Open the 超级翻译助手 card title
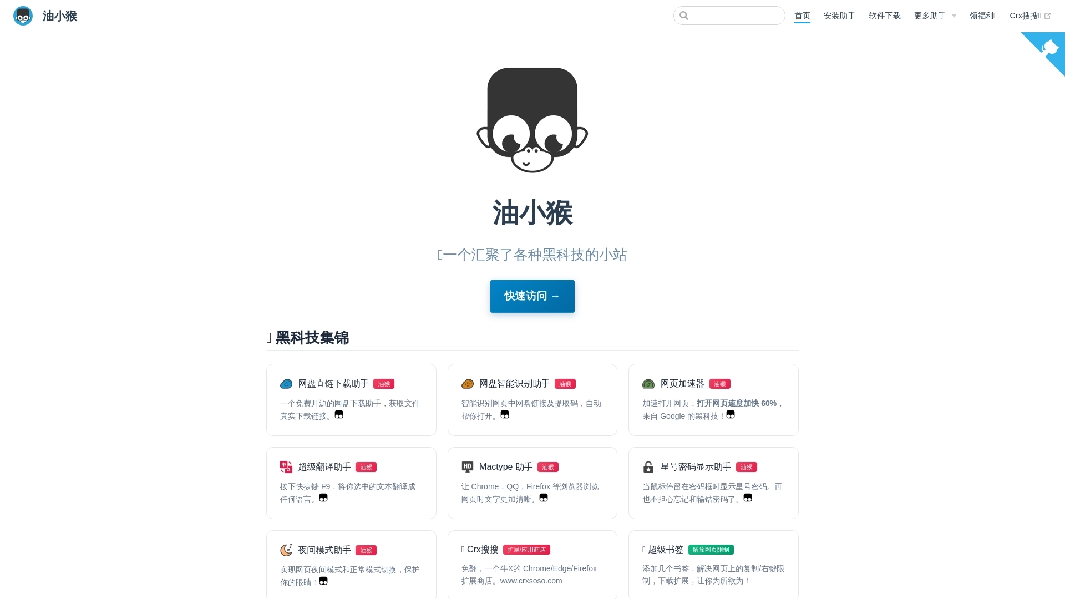1065x599 pixels. click(324, 467)
